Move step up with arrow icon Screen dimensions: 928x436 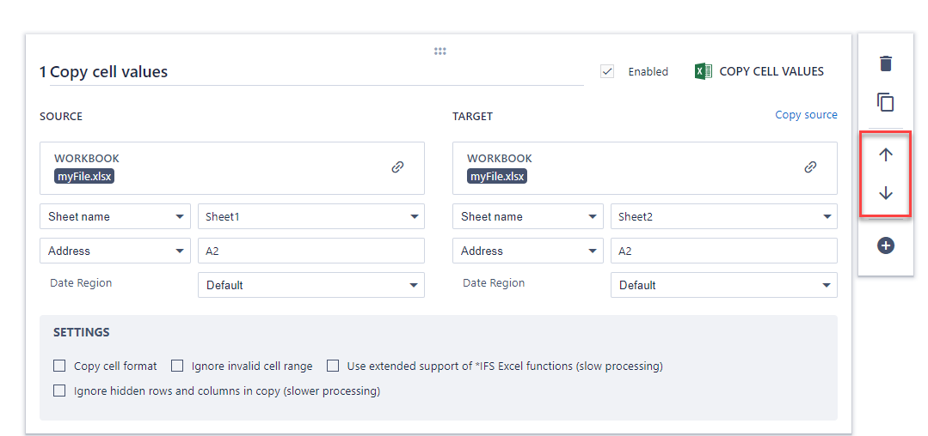886,154
